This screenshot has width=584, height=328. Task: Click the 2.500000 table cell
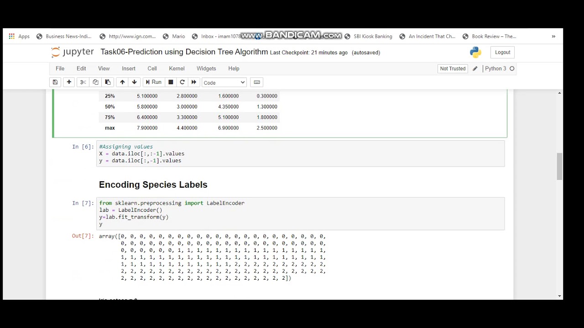click(x=267, y=128)
